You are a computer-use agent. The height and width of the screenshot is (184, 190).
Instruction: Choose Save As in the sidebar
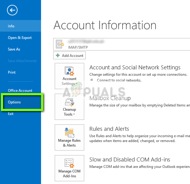click(20, 49)
